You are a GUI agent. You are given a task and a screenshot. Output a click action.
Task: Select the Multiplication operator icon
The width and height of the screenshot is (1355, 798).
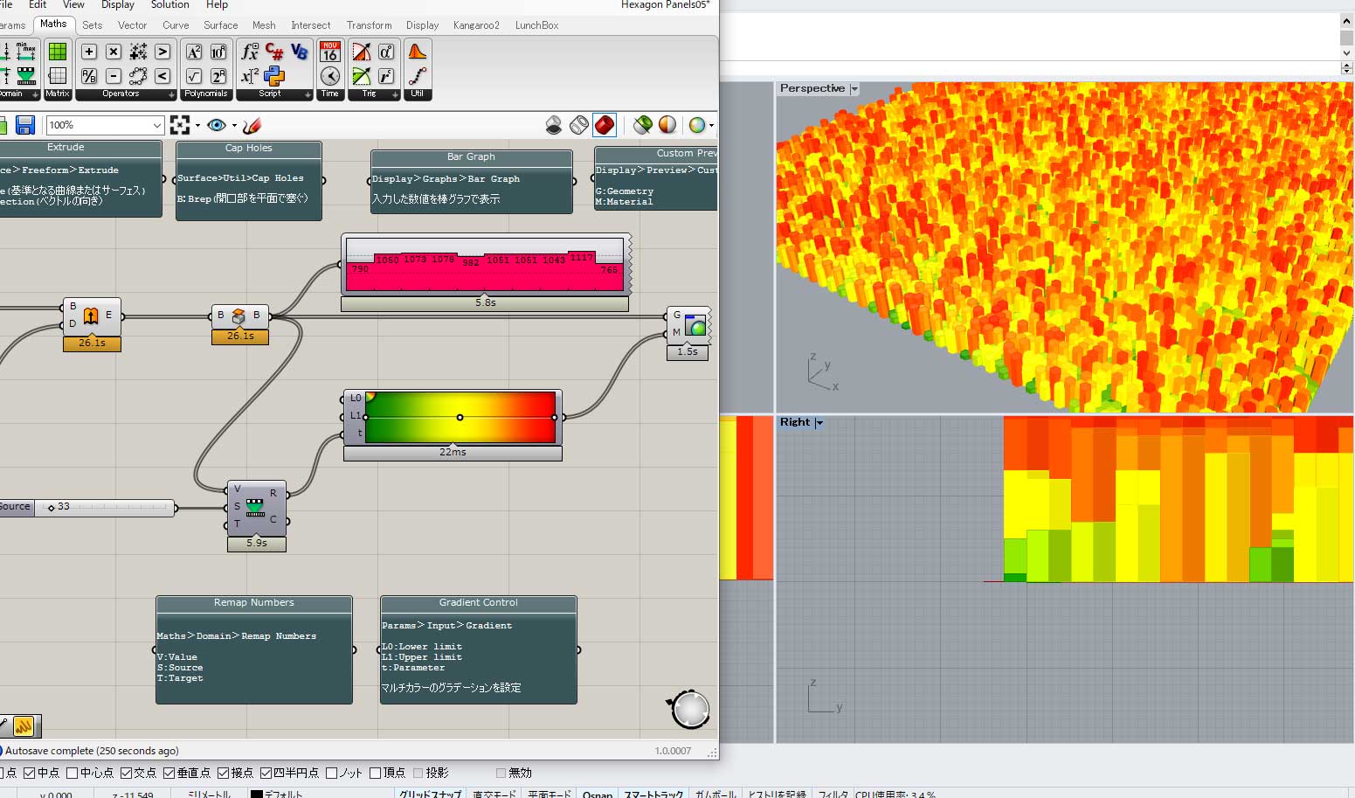113,52
